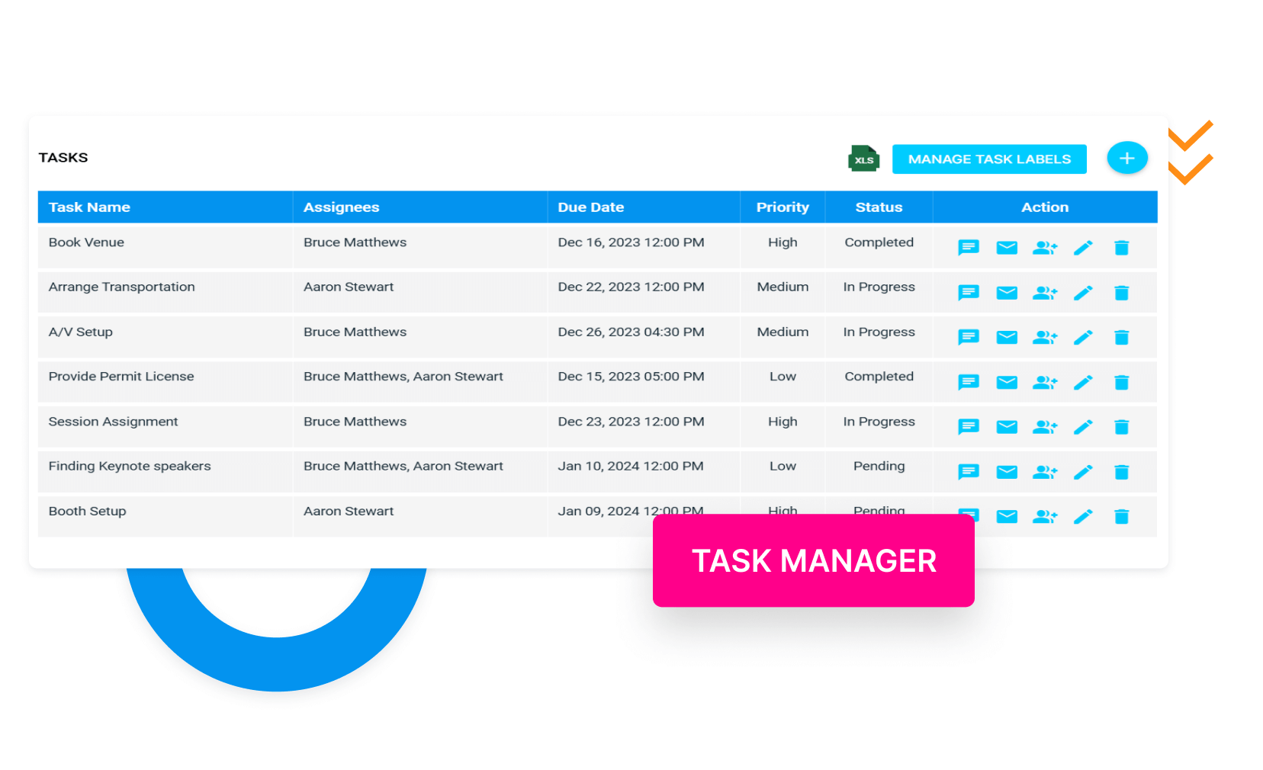Create a new task with the plus button
This screenshot has width=1263, height=770.
1126,158
